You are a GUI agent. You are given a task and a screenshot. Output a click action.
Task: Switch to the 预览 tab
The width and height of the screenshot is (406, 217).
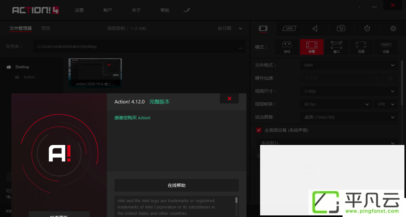point(46,28)
